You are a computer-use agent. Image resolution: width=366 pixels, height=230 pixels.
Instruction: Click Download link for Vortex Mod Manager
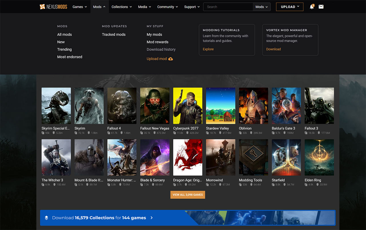click(x=273, y=49)
